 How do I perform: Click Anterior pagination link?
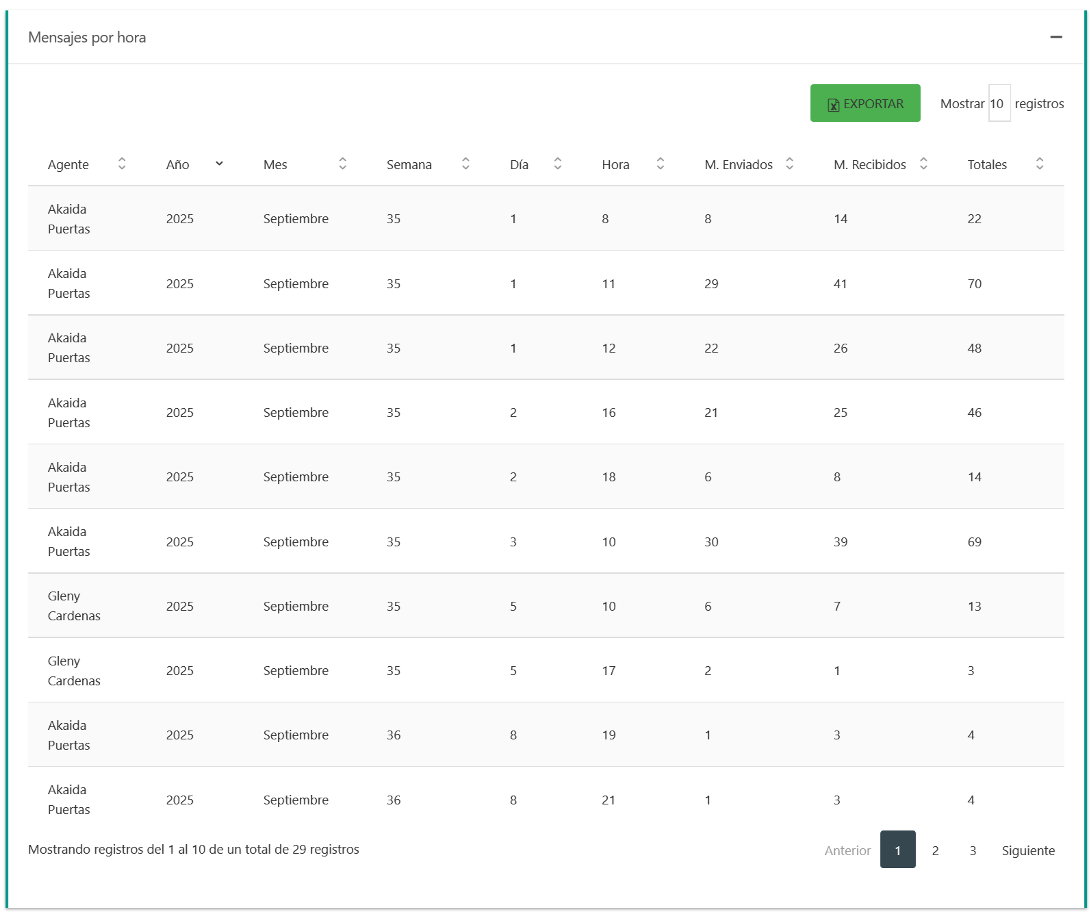847,850
